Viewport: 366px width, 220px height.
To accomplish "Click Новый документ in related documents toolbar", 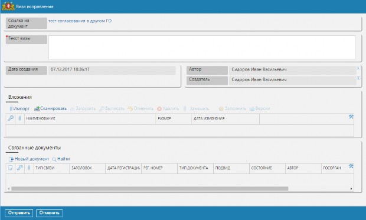I will click(29, 159).
